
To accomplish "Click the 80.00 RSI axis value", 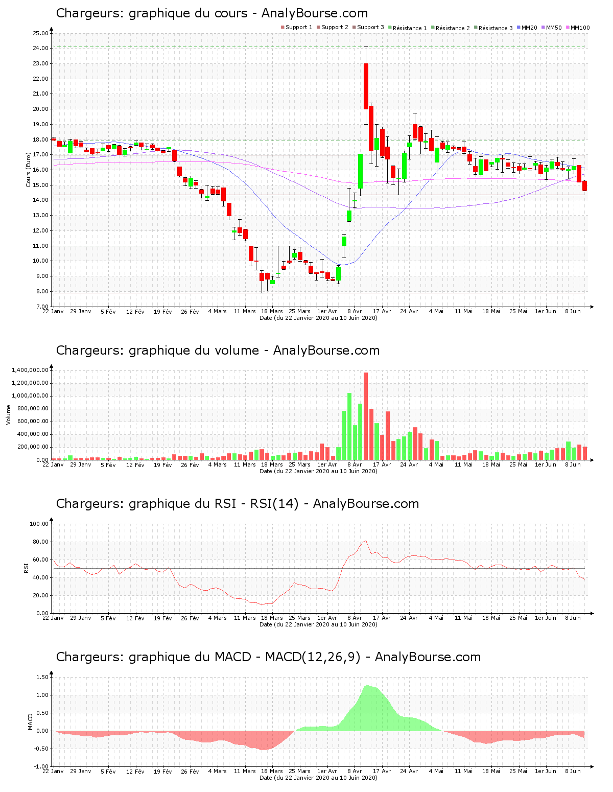I will 40,542.
